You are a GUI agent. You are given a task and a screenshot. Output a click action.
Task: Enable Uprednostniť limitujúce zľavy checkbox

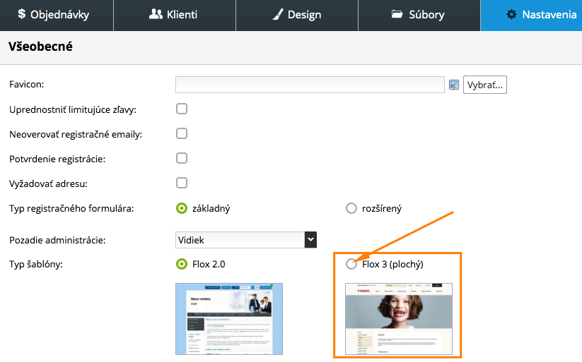(x=182, y=109)
